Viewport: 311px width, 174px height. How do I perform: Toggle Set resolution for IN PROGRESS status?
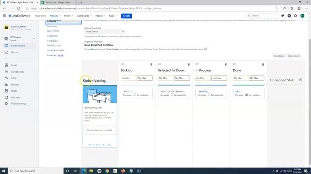click(209, 95)
